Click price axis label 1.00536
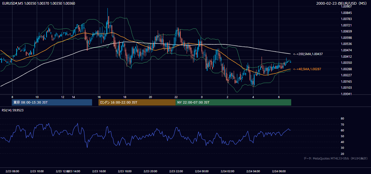 coord(346,44)
